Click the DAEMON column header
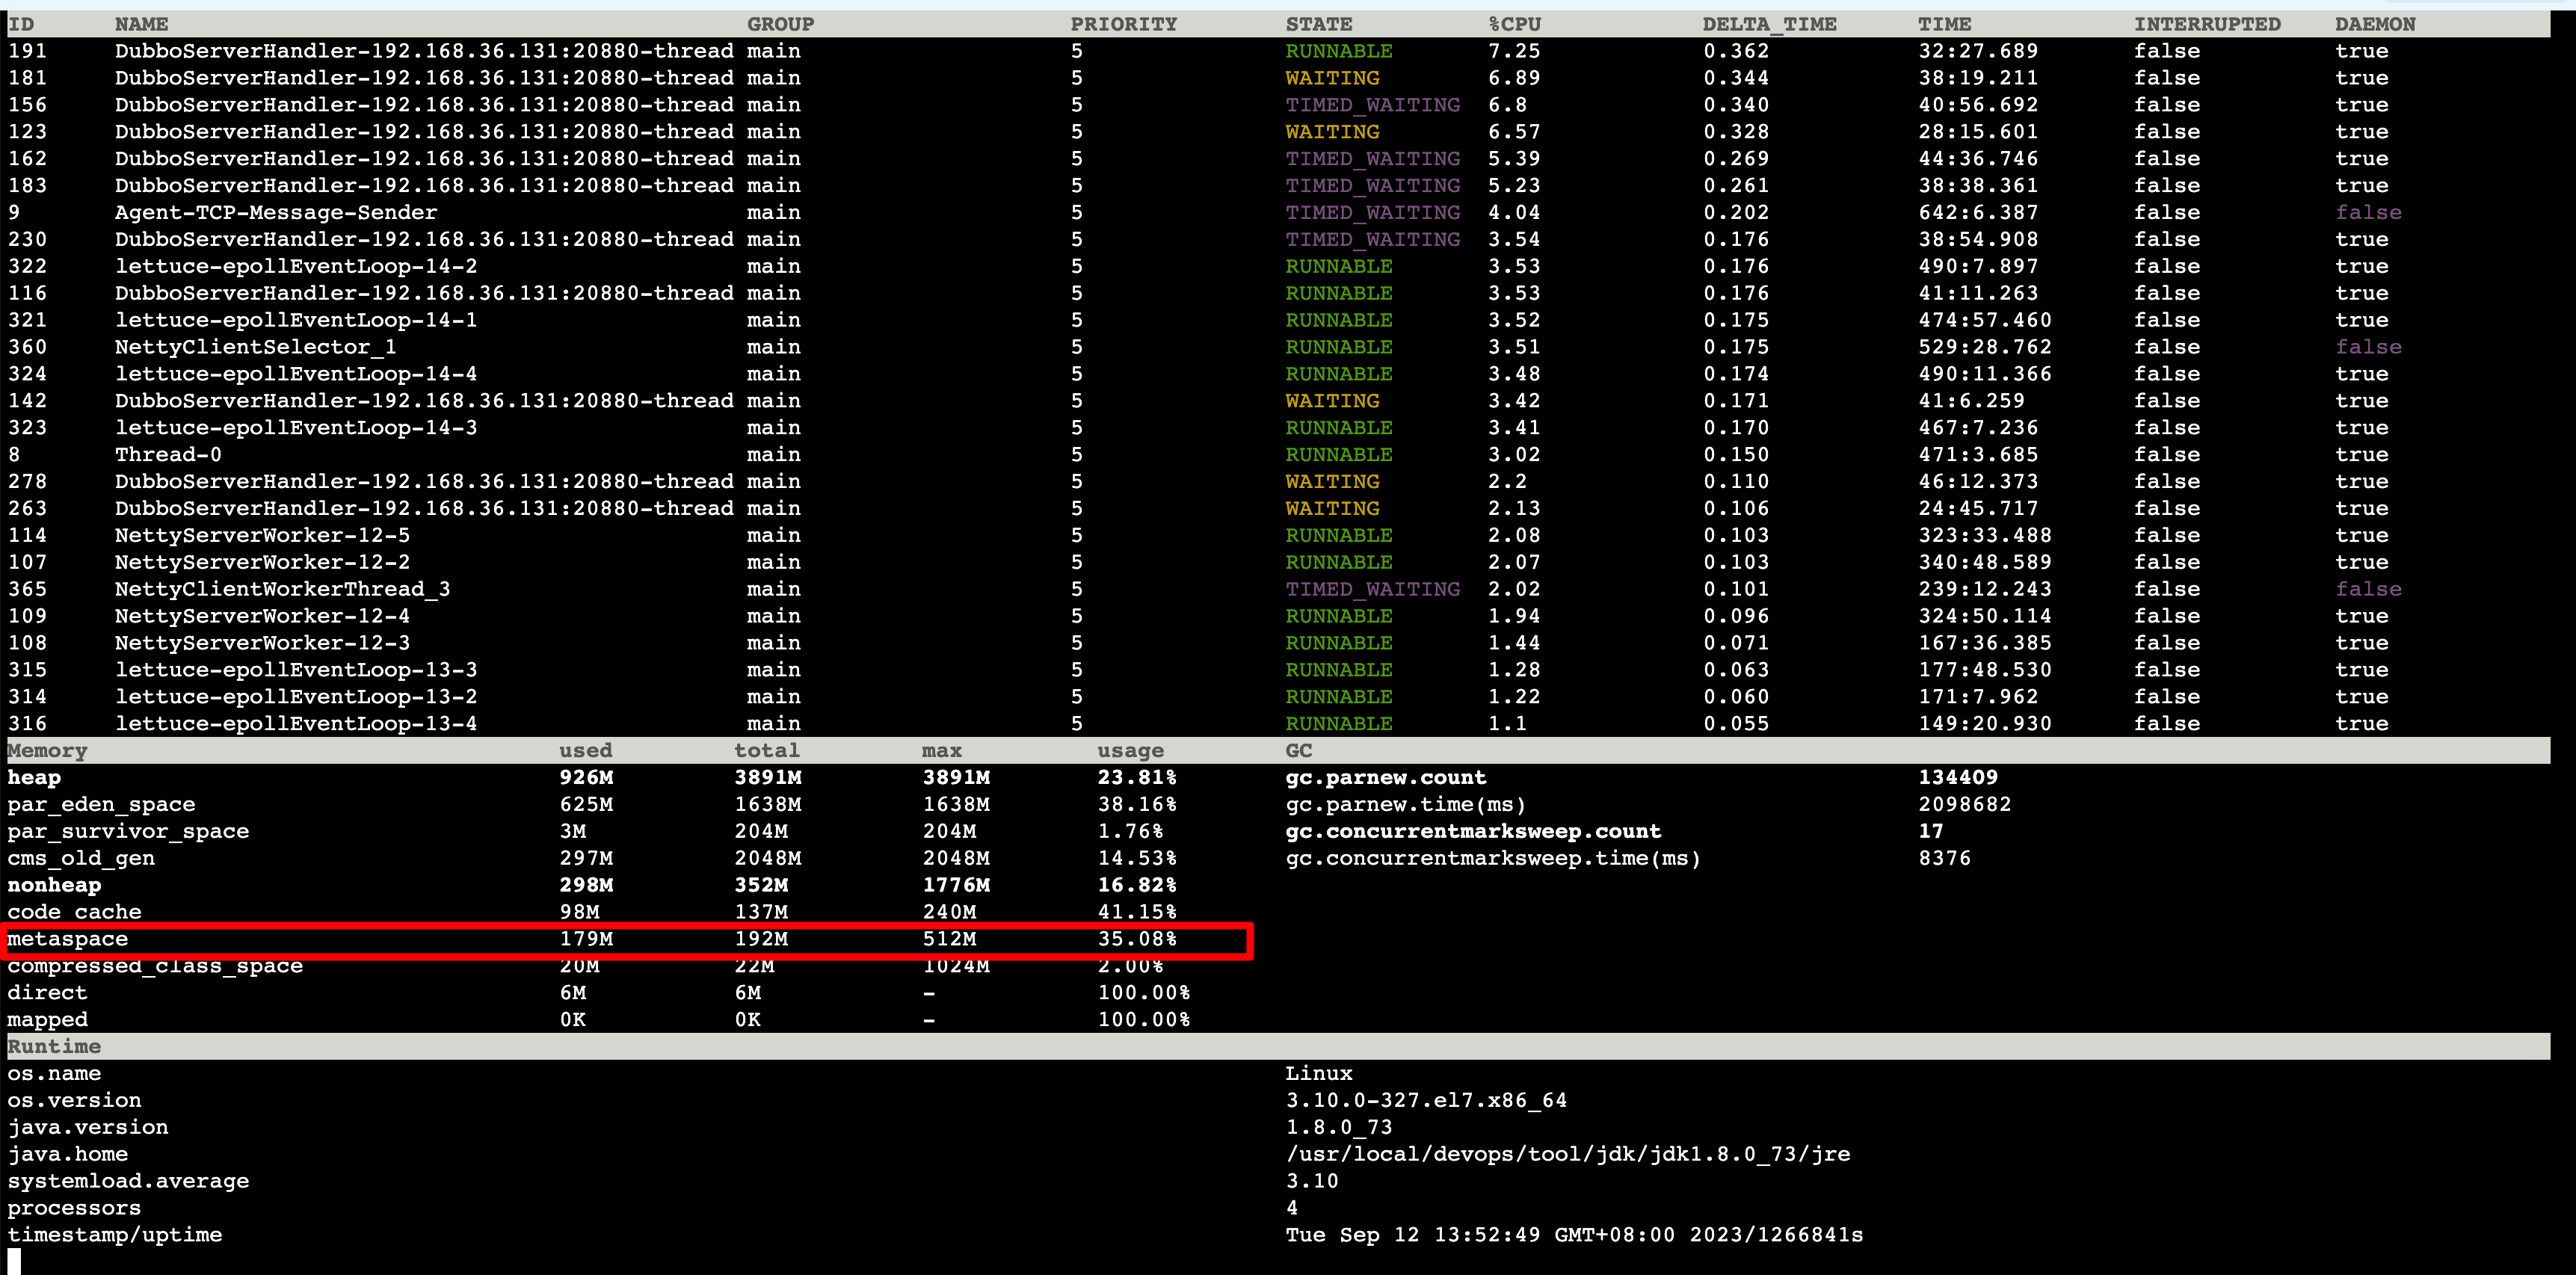 [2375, 24]
